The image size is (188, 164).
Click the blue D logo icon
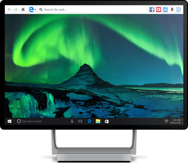[178, 10]
